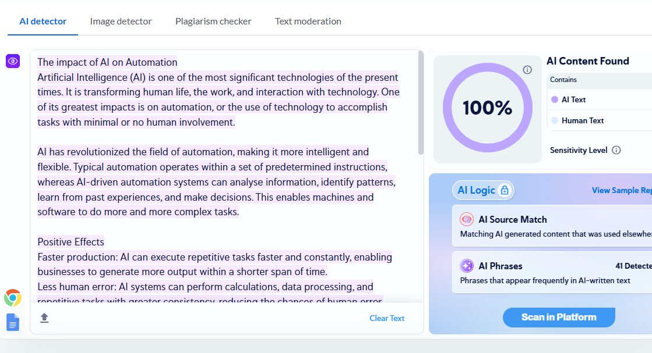Toggle the Human Text legend dot
Image resolution: width=652 pixels, height=353 pixels.
coord(554,121)
